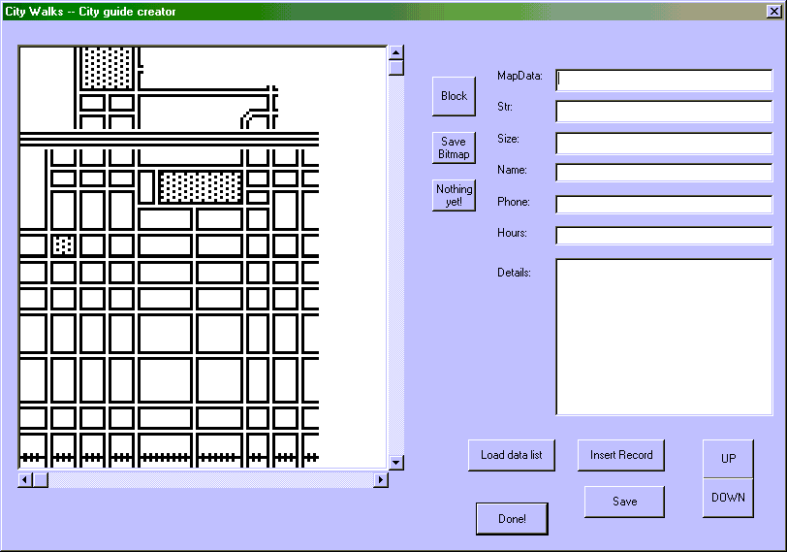Image resolution: width=787 pixels, height=552 pixels.
Task: Click the City Walks title bar text
Action: tap(90, 12)
